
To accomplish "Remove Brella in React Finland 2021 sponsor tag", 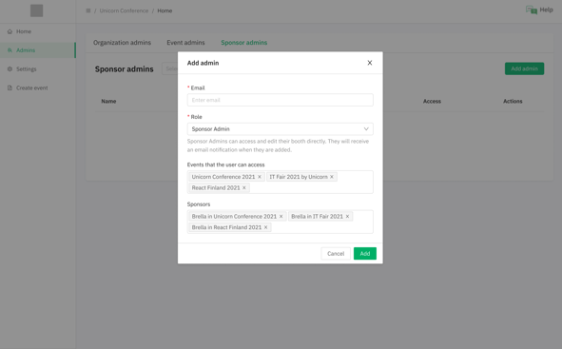I will (x=265, y=227).
